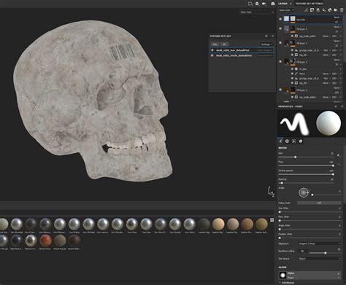Open Base Color dropdown above the viewport
This screenshot has width=346, height=285.
(257, 12)
